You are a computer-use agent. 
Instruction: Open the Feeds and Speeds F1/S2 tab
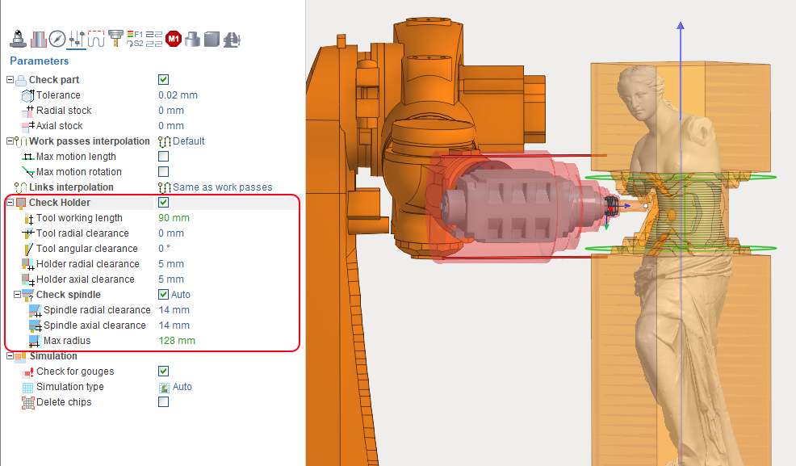pos(135,39)
